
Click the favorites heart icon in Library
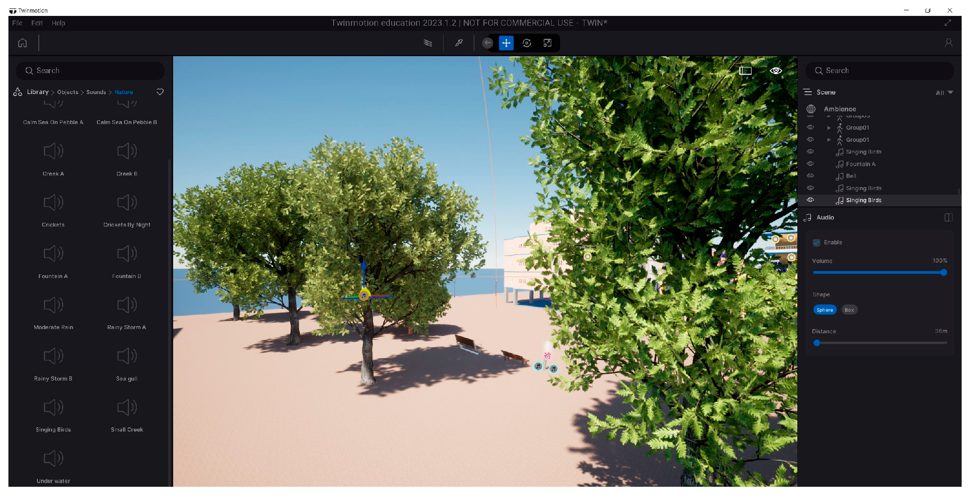(x=160, y=92)
